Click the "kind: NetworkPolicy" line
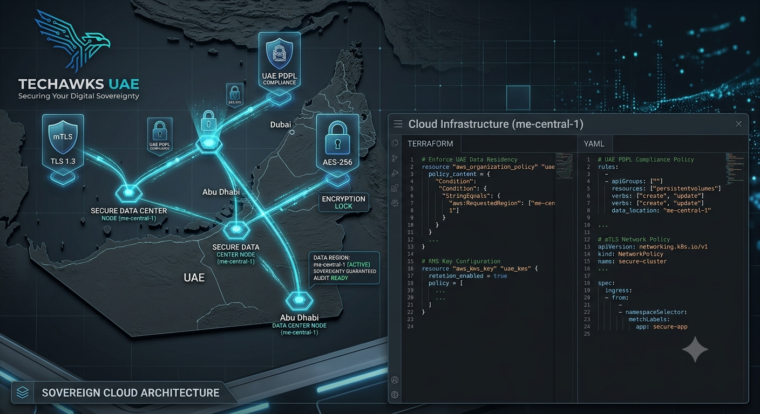 coord(630,254)
